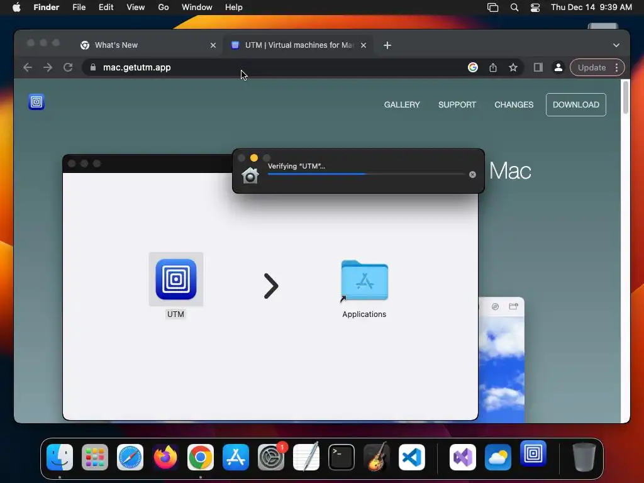The width and height of the screenshot is (644, 483).
Task: Open the Window menu
Action: [x=197, y=8]
